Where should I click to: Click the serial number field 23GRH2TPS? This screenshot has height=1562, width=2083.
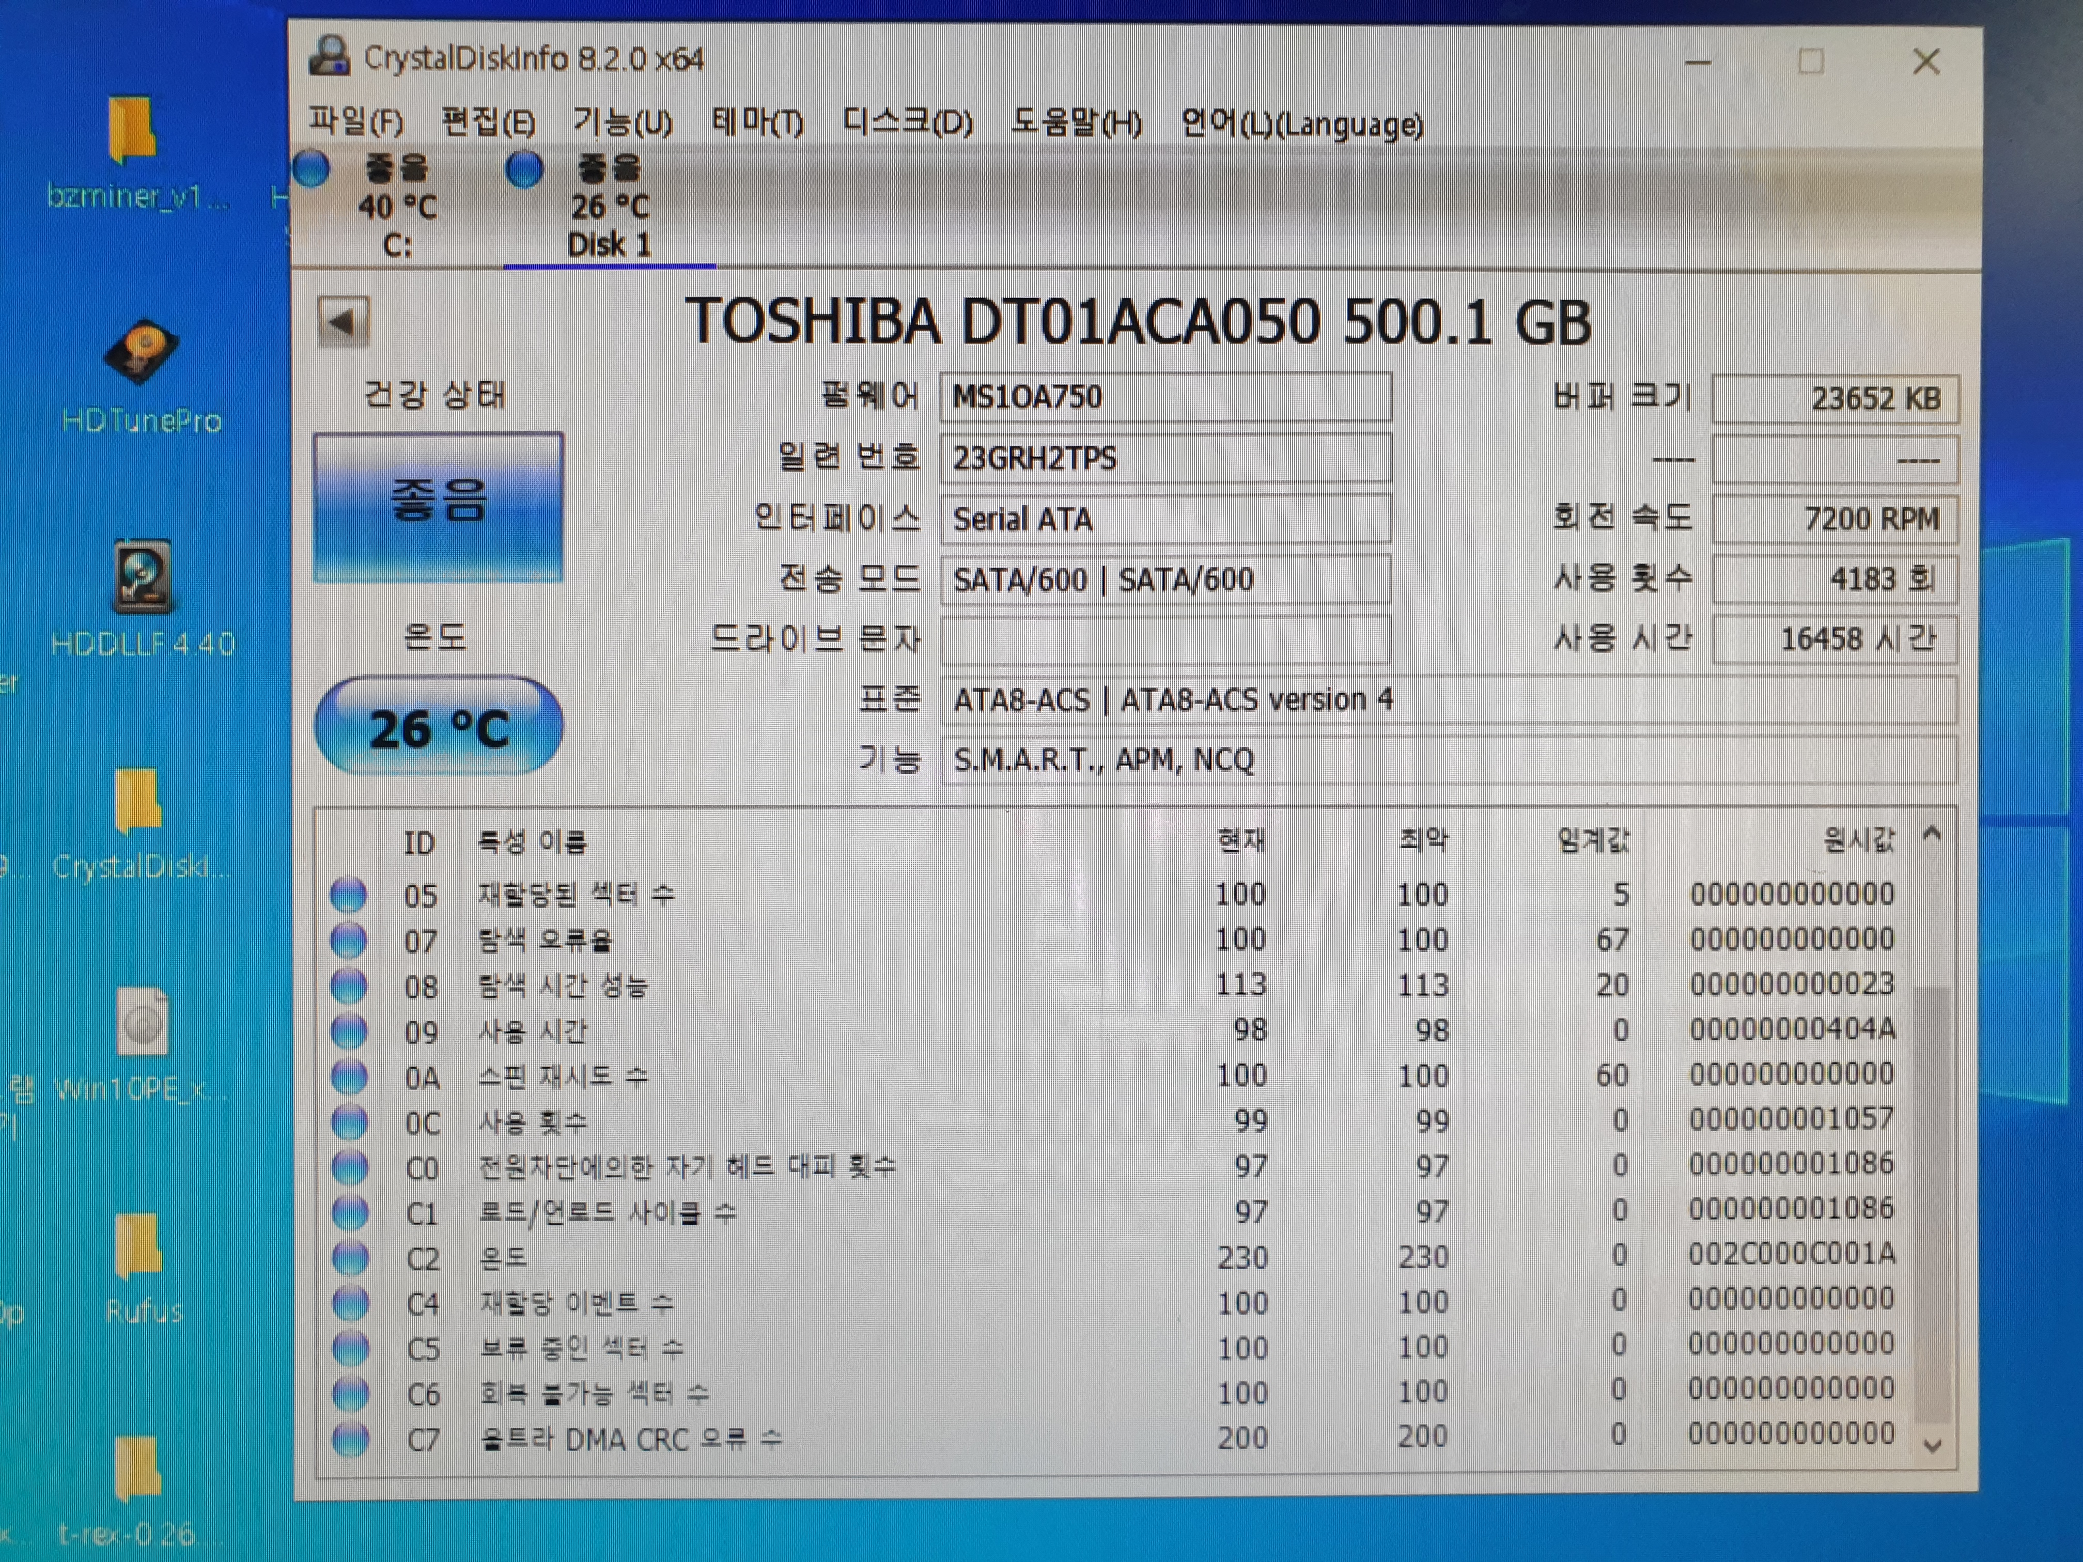pyautogui.click(x=1165, y=459)
